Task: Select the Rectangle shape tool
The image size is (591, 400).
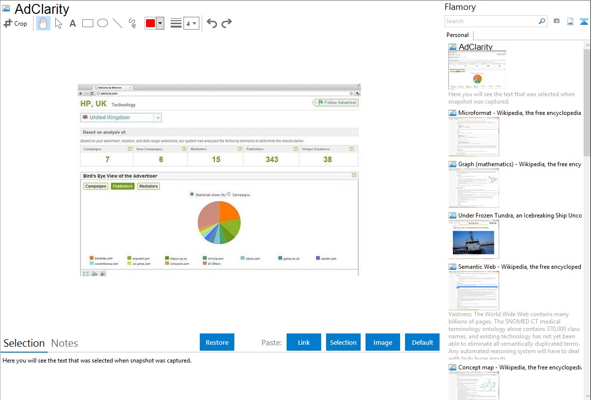Action: click(x=88, y=23)
